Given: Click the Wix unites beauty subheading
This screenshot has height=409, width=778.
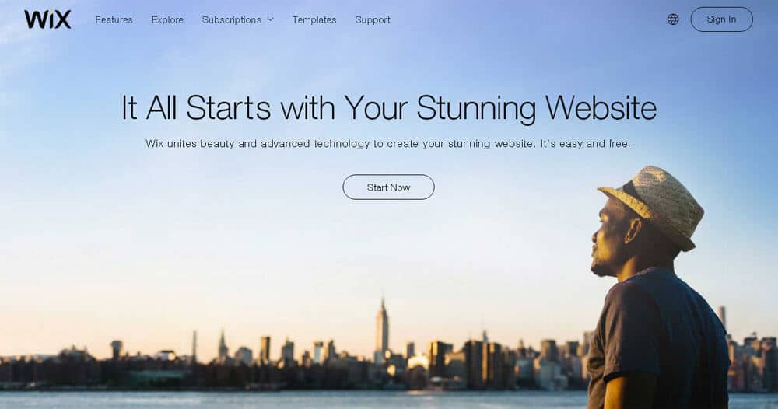Looking at the screenshot, I should (x=388, y=143).
